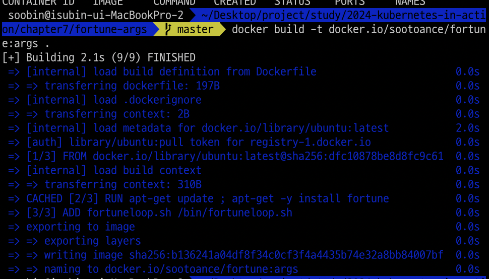
Task: Click the 'IMAGE' column header
Action: 108,3
